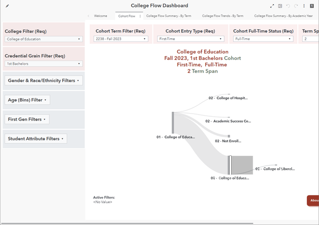The width and height of the screenshot is (319, 225).
Task: Click the 'First-Time, Full-Time' heading text
Action: click(202, 65)
